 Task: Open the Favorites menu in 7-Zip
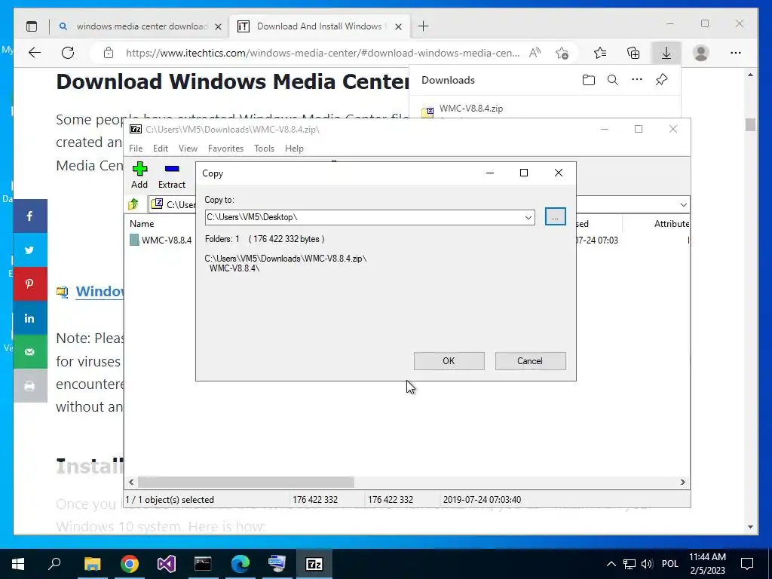coord(226,149)
